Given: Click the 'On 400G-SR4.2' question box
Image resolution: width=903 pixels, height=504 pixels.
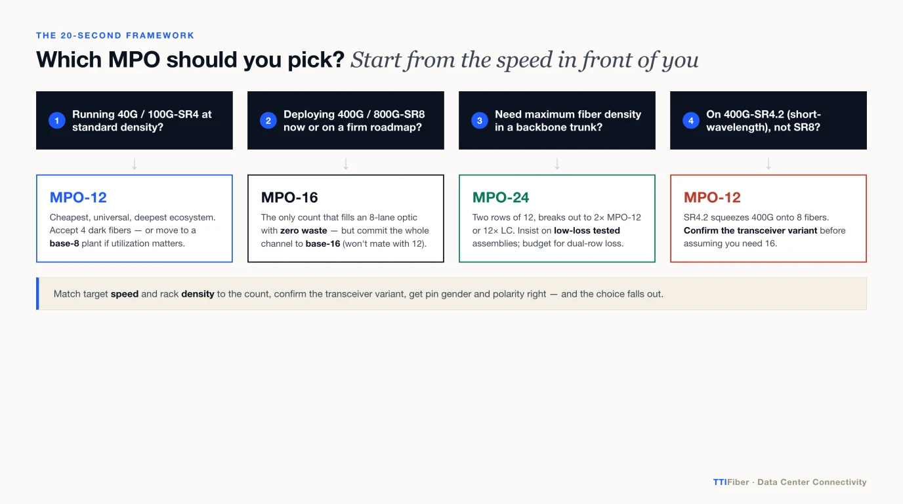Looking at the screenshot, I should click(768, 120).
